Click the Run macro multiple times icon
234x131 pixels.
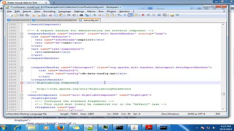[x=159, y=15]
